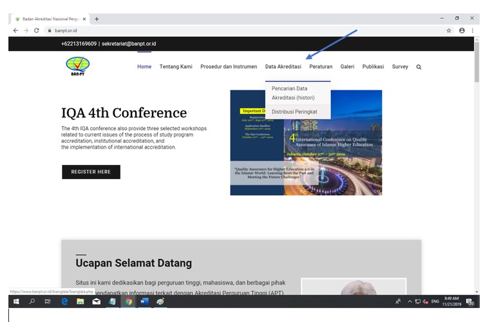Open the Galeri menu
Viewport: 483px width, 322px height.
(x=347, y=66)
